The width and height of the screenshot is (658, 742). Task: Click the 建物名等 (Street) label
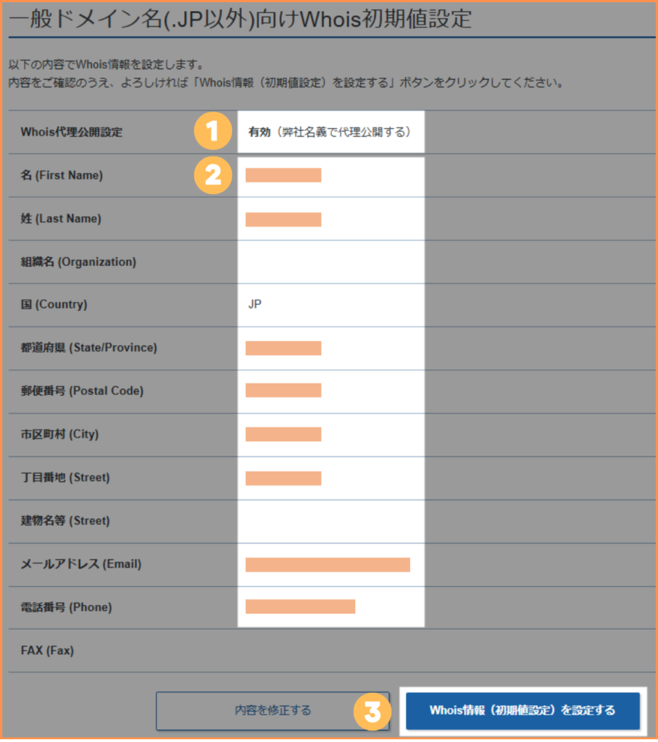65,521
